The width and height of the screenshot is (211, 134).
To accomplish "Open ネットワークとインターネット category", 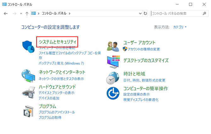I will [x=62, y=72].
